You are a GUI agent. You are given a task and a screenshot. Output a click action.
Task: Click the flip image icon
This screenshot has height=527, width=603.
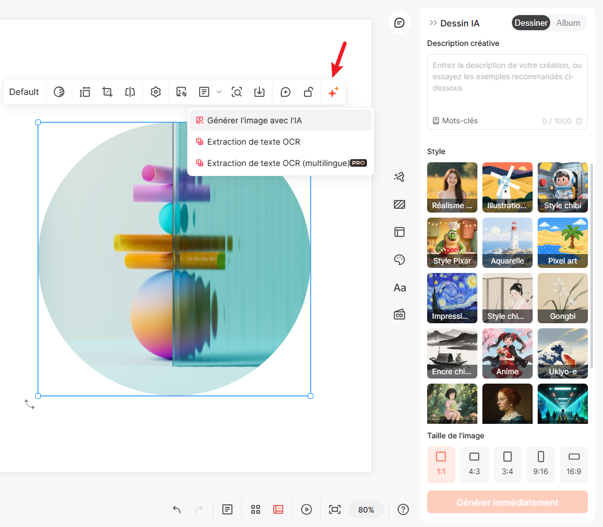pos(130,92)
